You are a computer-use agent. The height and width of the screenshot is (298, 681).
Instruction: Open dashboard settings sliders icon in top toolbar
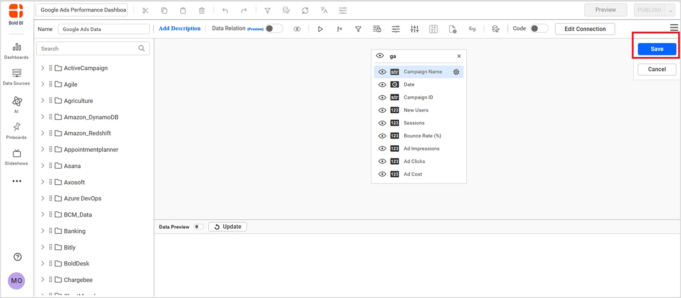click(x=343, y=10)
